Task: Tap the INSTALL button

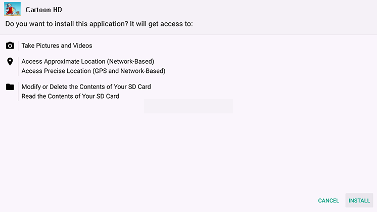Action: [359, 200]
